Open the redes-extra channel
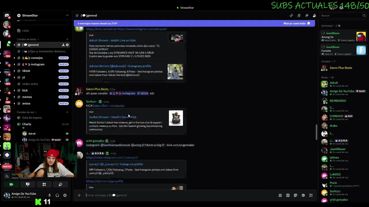Viewport: 369px width, 207px height. [43, 84]
